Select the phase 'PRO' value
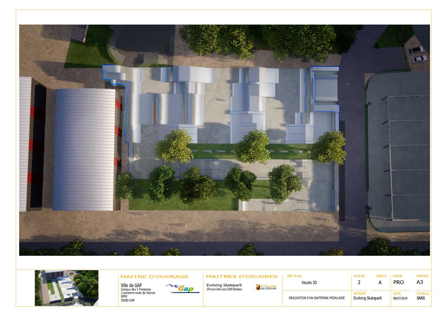447x316 pixels. click(x=398, y=282)
